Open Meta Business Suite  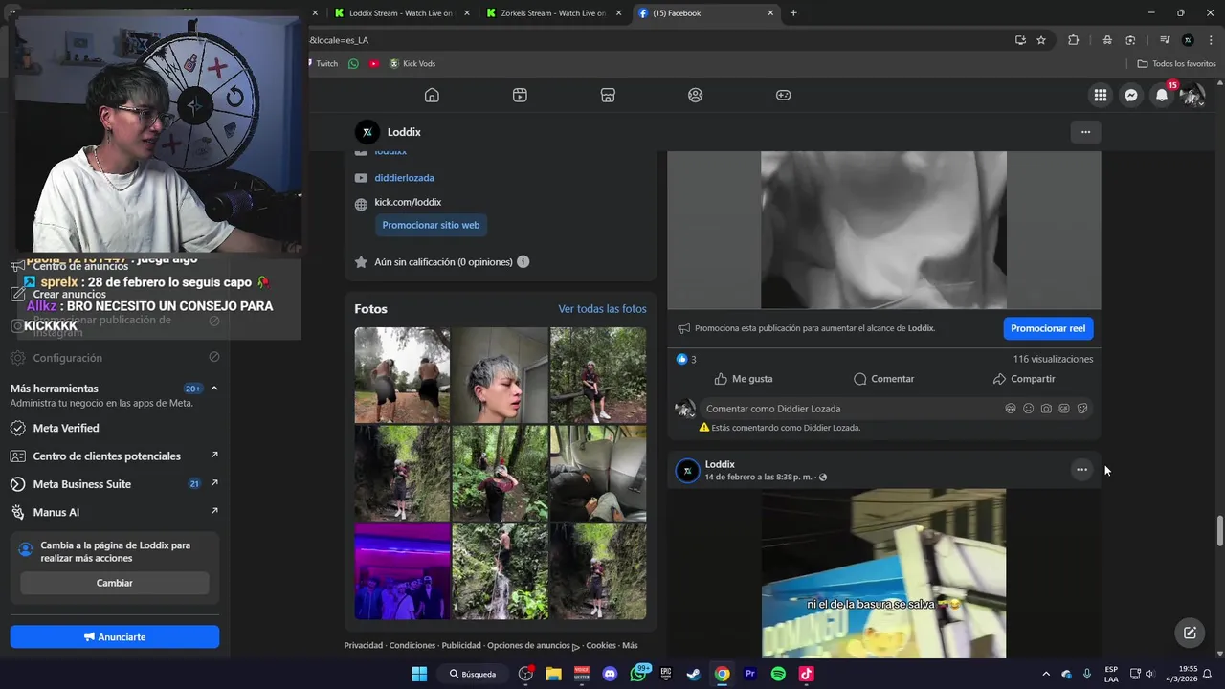[x=115, y=483]
